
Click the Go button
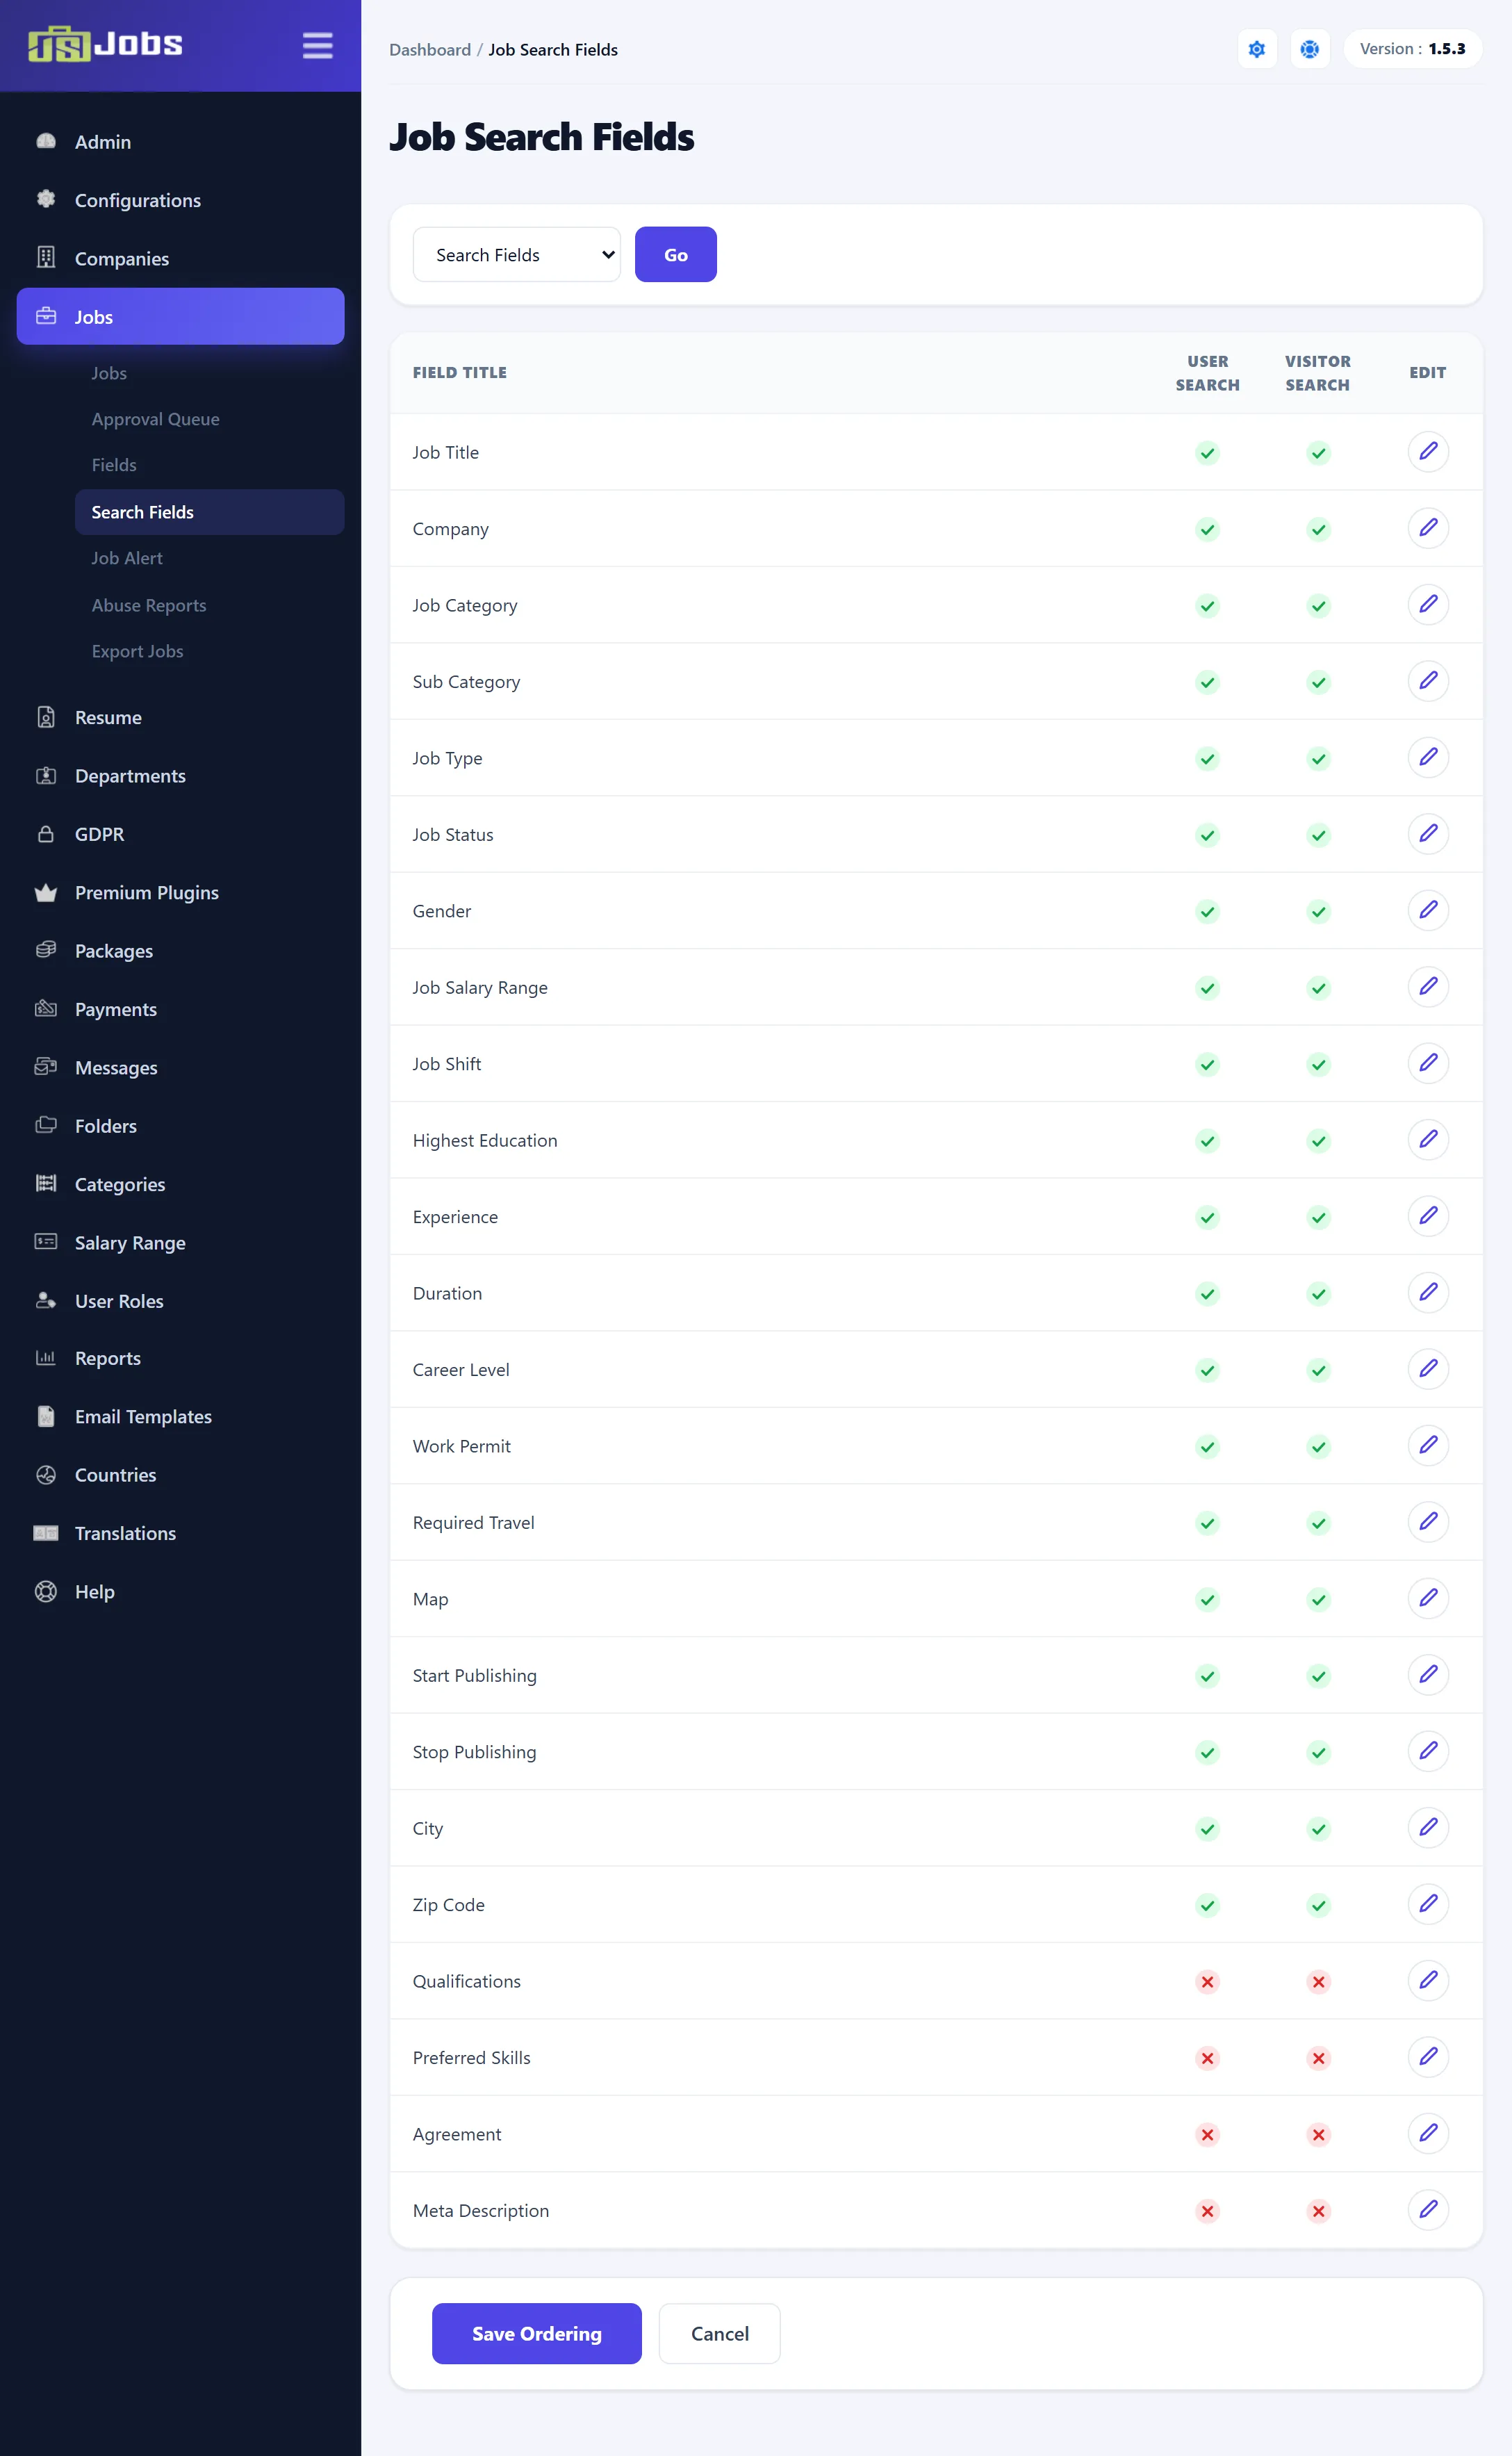click(675, 254)
